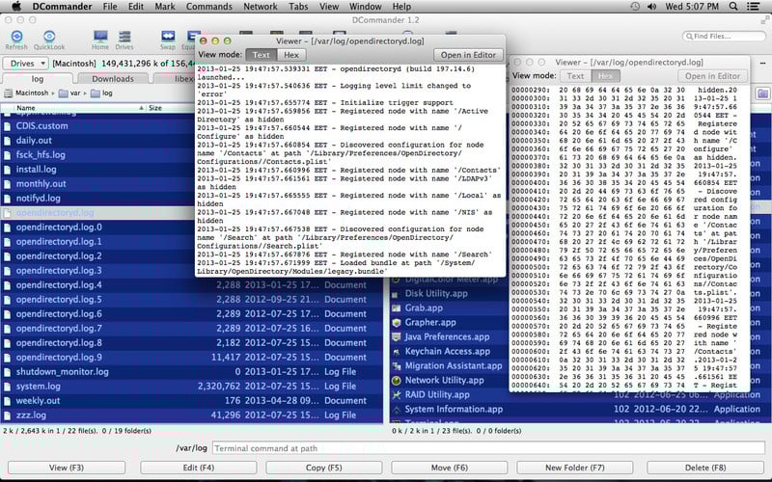
Task: Click Open in Editor in hex viewer
Action: [x=712, y=76]
